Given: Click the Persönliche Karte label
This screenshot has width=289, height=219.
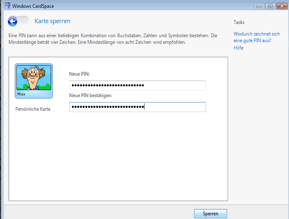Looking at the screenshot, I should 33,109.
